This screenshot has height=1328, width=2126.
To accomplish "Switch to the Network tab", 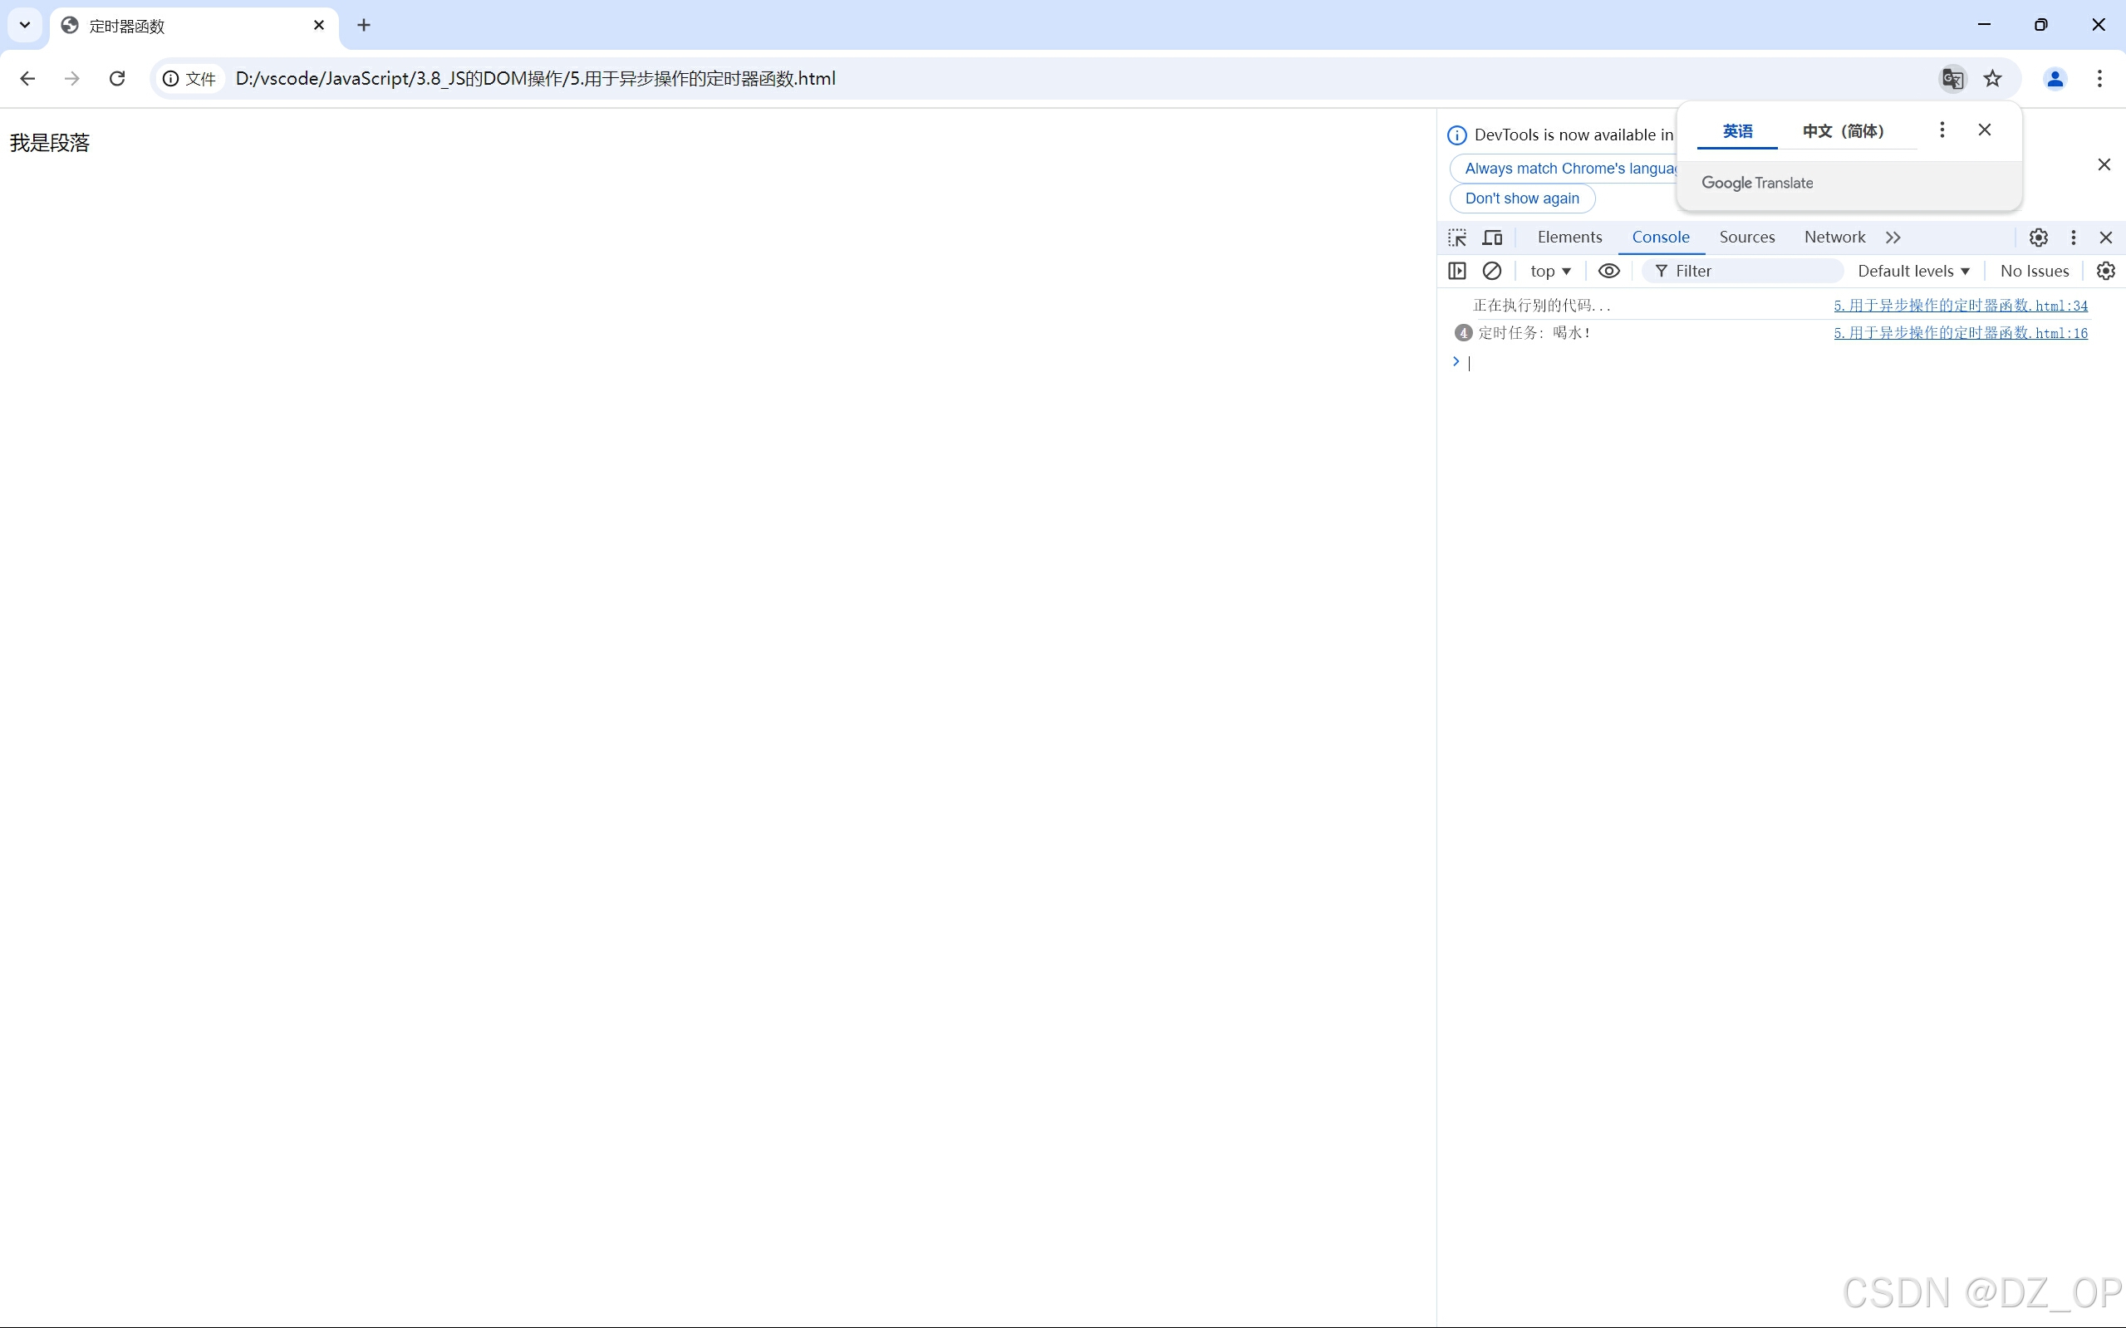I will pyautogui.click(x=1834, y=238).
